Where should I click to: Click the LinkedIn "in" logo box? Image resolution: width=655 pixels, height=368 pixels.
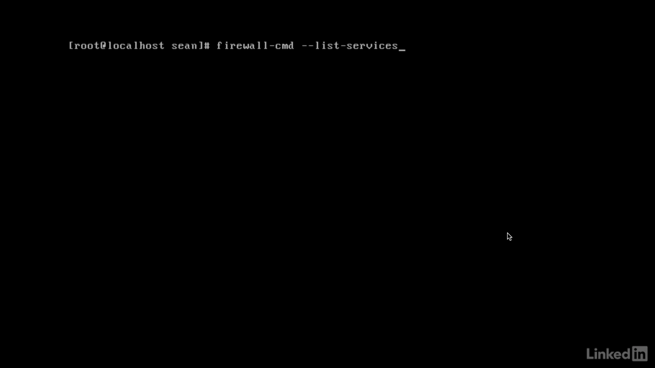click(640, 354)
